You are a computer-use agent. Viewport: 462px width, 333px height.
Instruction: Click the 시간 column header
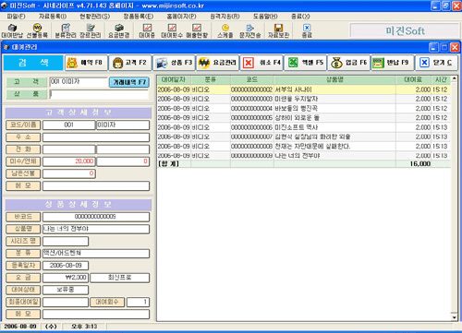(441, 80)
